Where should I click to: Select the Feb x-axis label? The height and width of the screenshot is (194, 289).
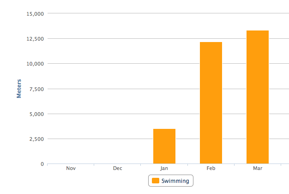coord(211,169)
